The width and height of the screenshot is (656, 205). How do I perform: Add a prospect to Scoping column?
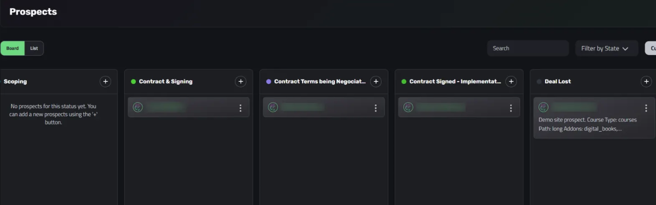(105, 82)
